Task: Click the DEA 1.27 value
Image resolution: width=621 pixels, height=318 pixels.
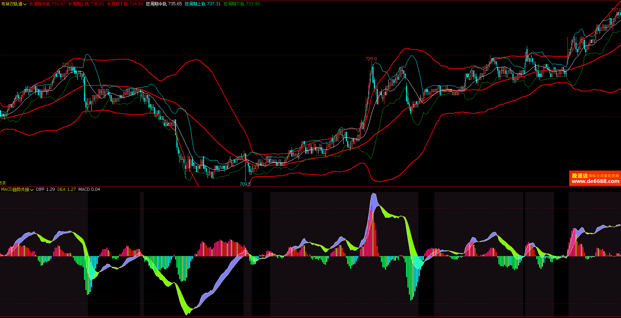Action: click(67, 189)
